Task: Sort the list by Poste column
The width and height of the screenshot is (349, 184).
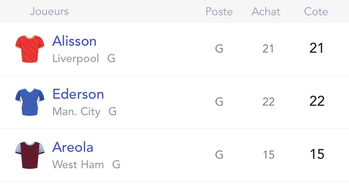Action: [x=219, y=11]
